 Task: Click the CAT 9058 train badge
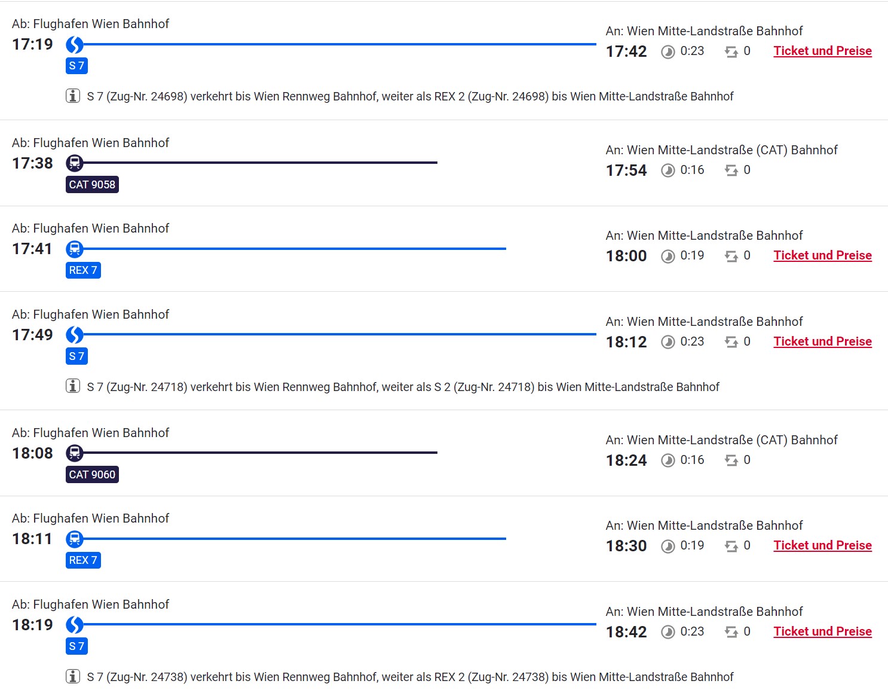(92, 185)
